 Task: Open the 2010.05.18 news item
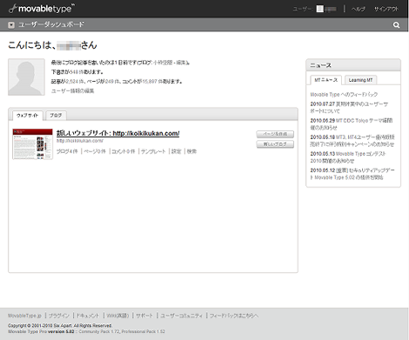point(352,140)
